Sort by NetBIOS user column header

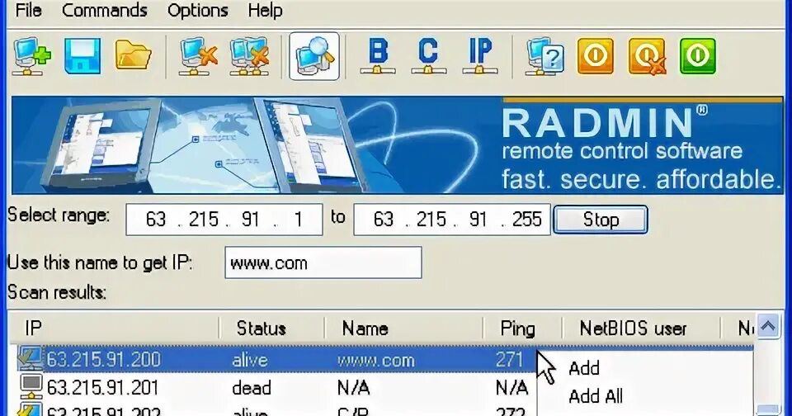(640, 329)
